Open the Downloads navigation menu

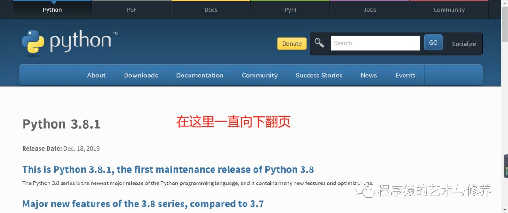coord(141,75)
